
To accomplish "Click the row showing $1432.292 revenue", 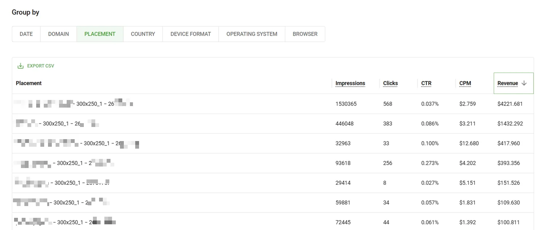I will click(x=267, y=123).
